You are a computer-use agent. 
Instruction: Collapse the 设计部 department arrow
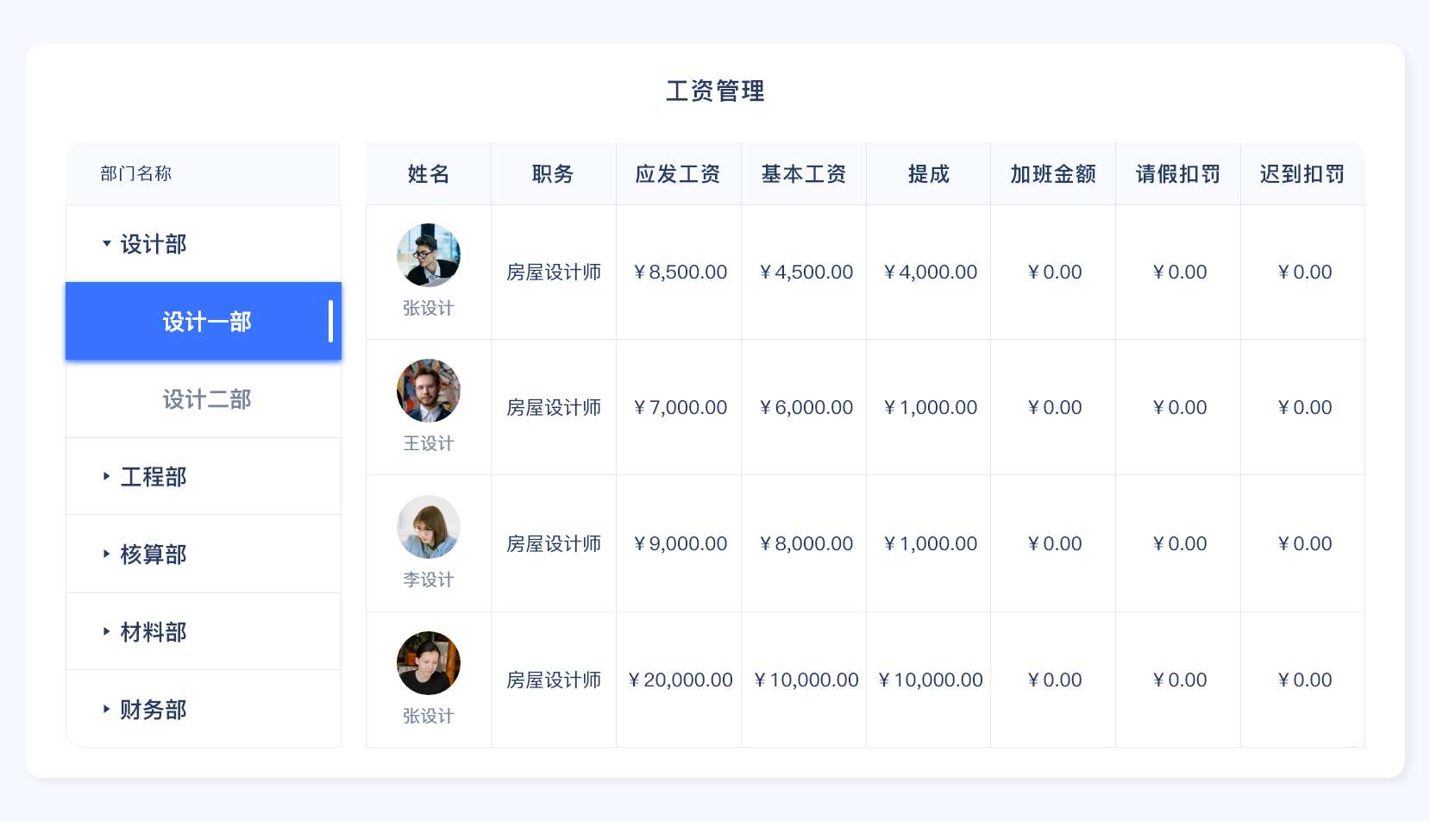tap(107, 244)
